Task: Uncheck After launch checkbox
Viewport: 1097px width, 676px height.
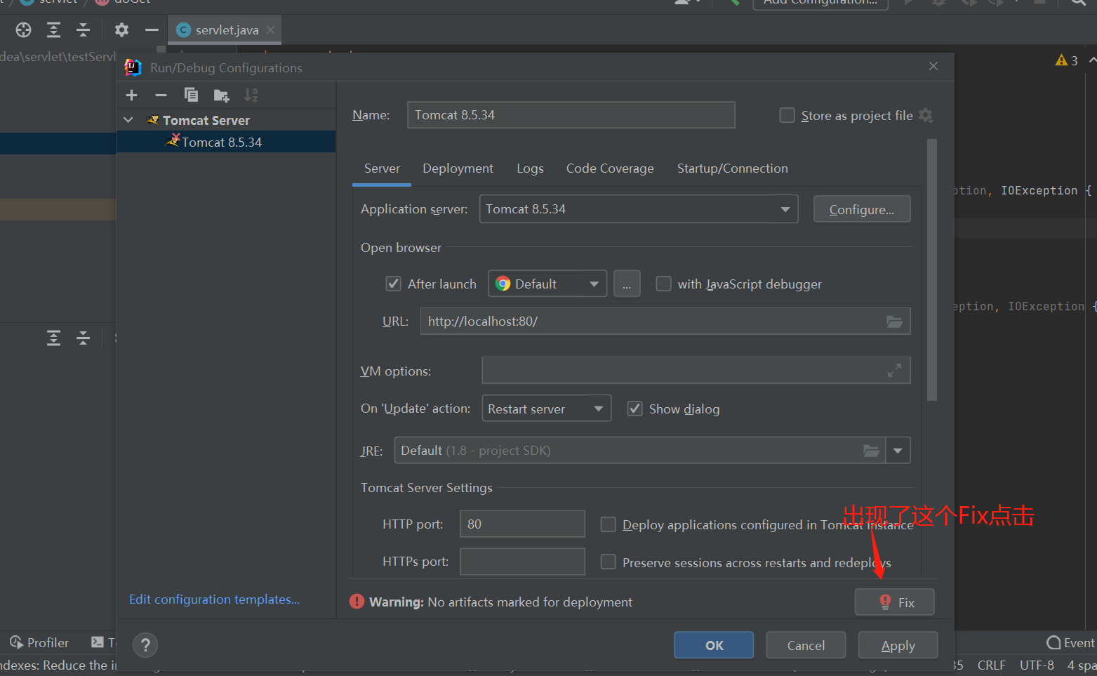Action: coord(393,284)
